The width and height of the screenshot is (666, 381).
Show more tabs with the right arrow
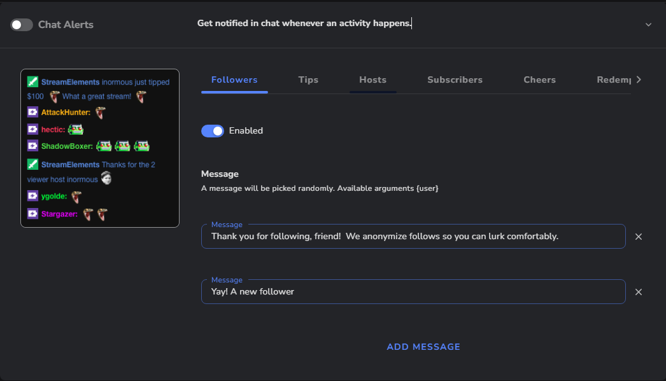pyautogui.click(x=639, y=80)
